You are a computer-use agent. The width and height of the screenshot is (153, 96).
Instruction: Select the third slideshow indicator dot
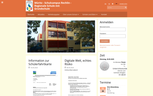point(63,51)
